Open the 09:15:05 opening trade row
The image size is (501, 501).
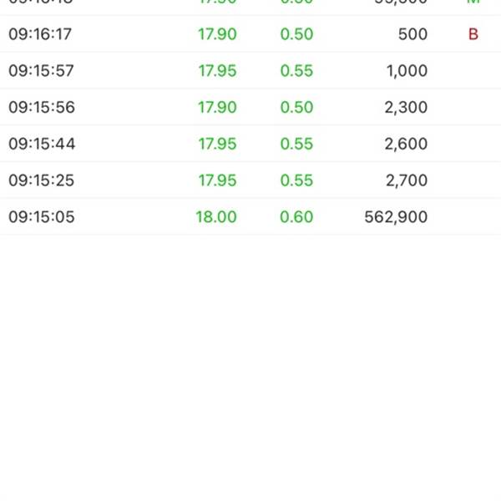pos(250,216)
